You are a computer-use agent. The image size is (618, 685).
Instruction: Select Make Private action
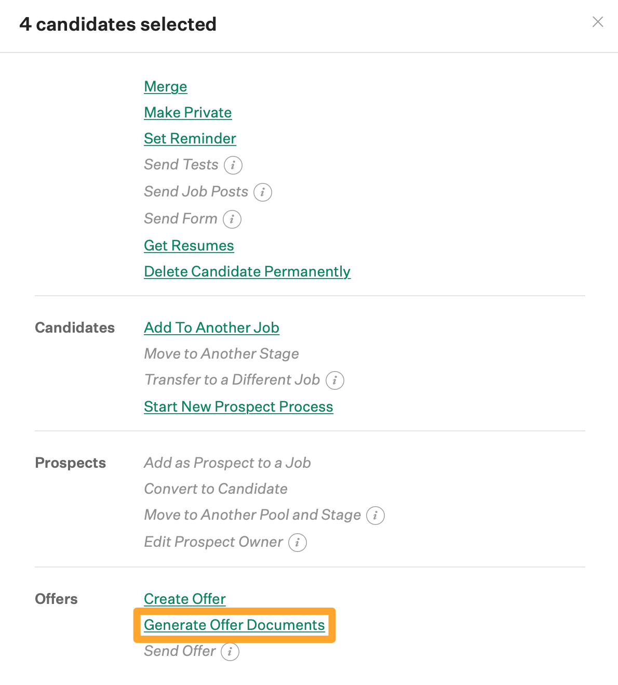tap(188, 113)
